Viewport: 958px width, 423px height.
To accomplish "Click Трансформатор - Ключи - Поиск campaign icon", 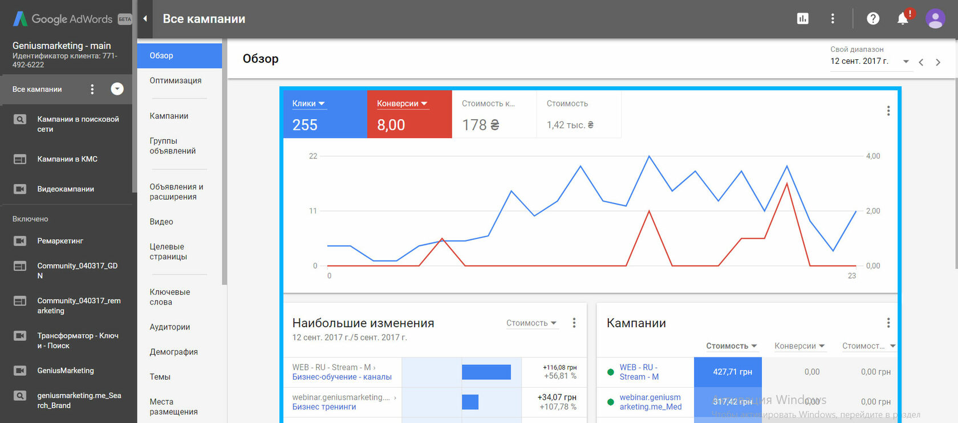I will [x=20, y=336].
